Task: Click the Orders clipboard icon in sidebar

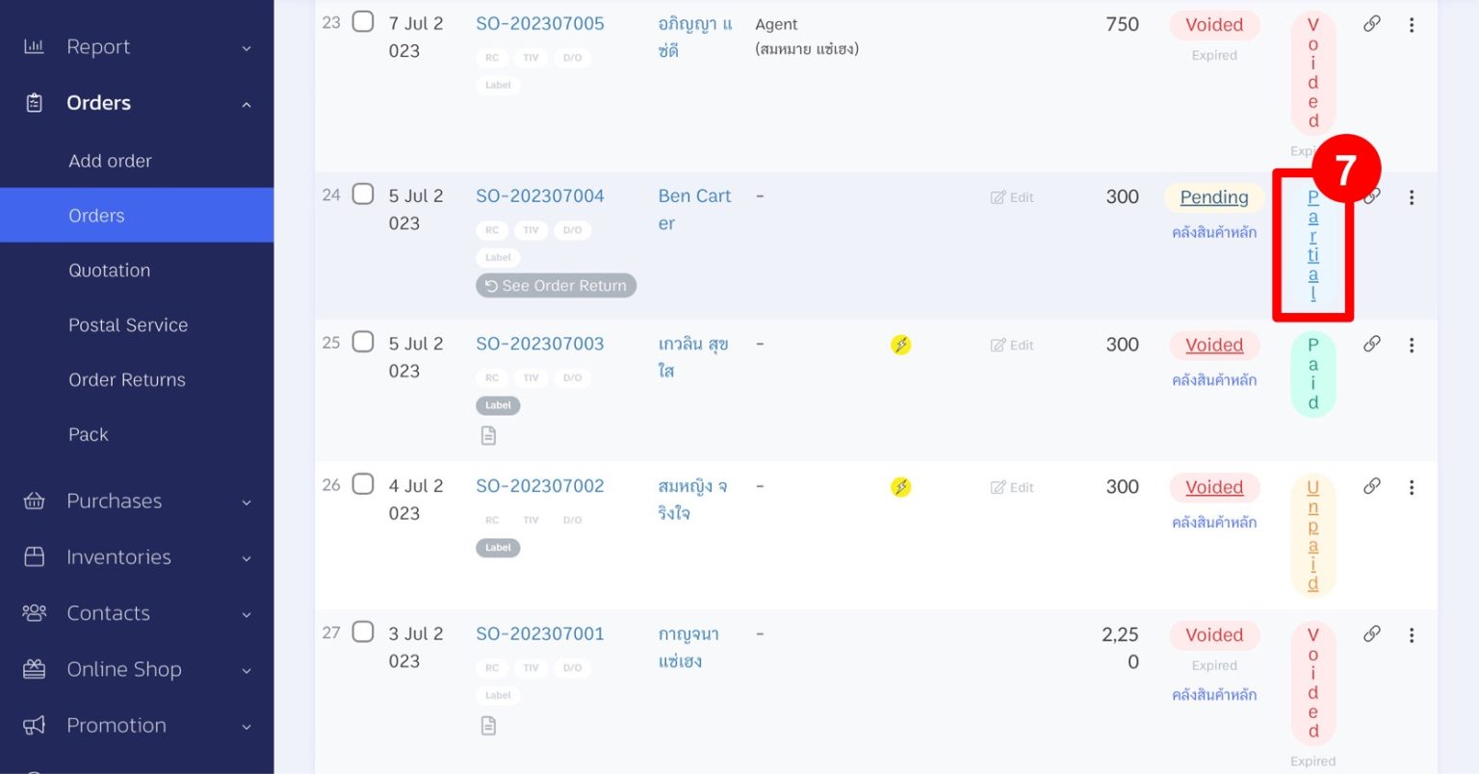Action: coord(35,102)
